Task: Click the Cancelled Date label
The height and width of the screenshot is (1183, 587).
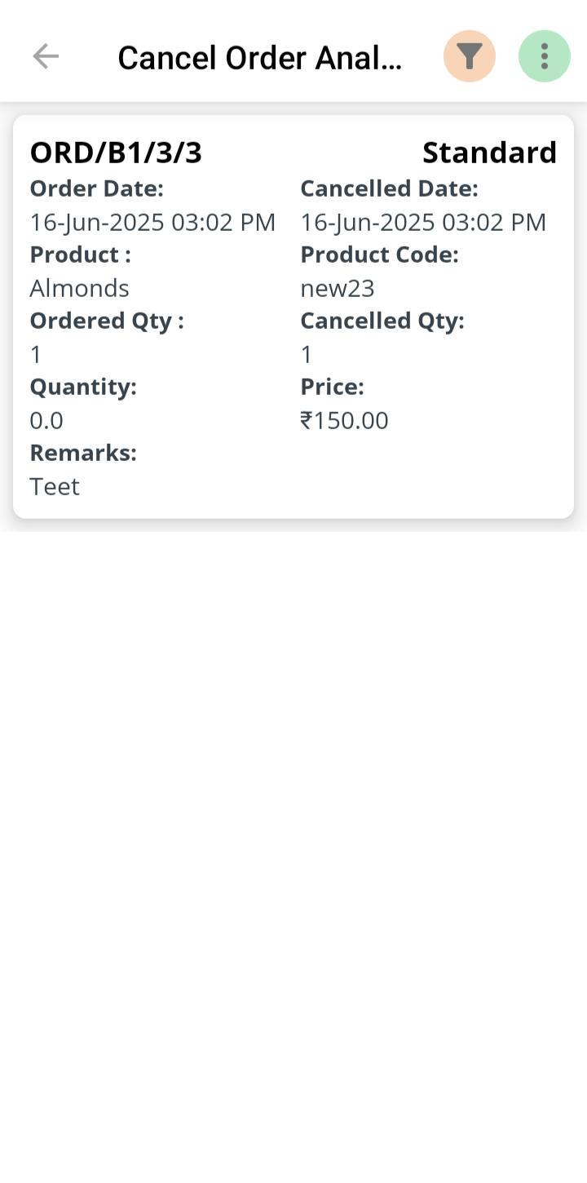Action: pos(389,188)
